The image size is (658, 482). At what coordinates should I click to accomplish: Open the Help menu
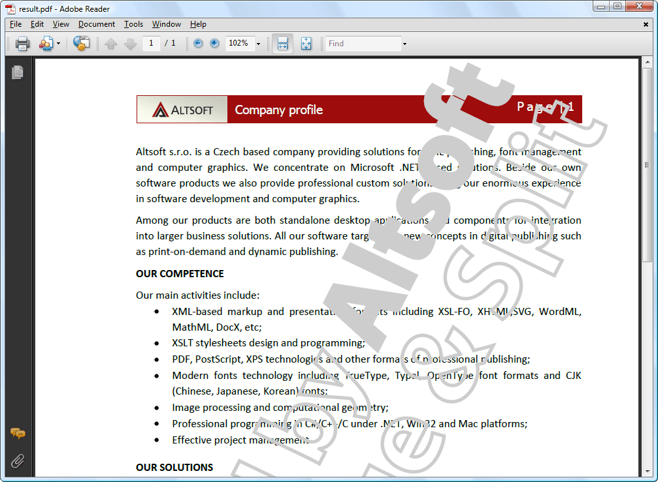point(198,24)
